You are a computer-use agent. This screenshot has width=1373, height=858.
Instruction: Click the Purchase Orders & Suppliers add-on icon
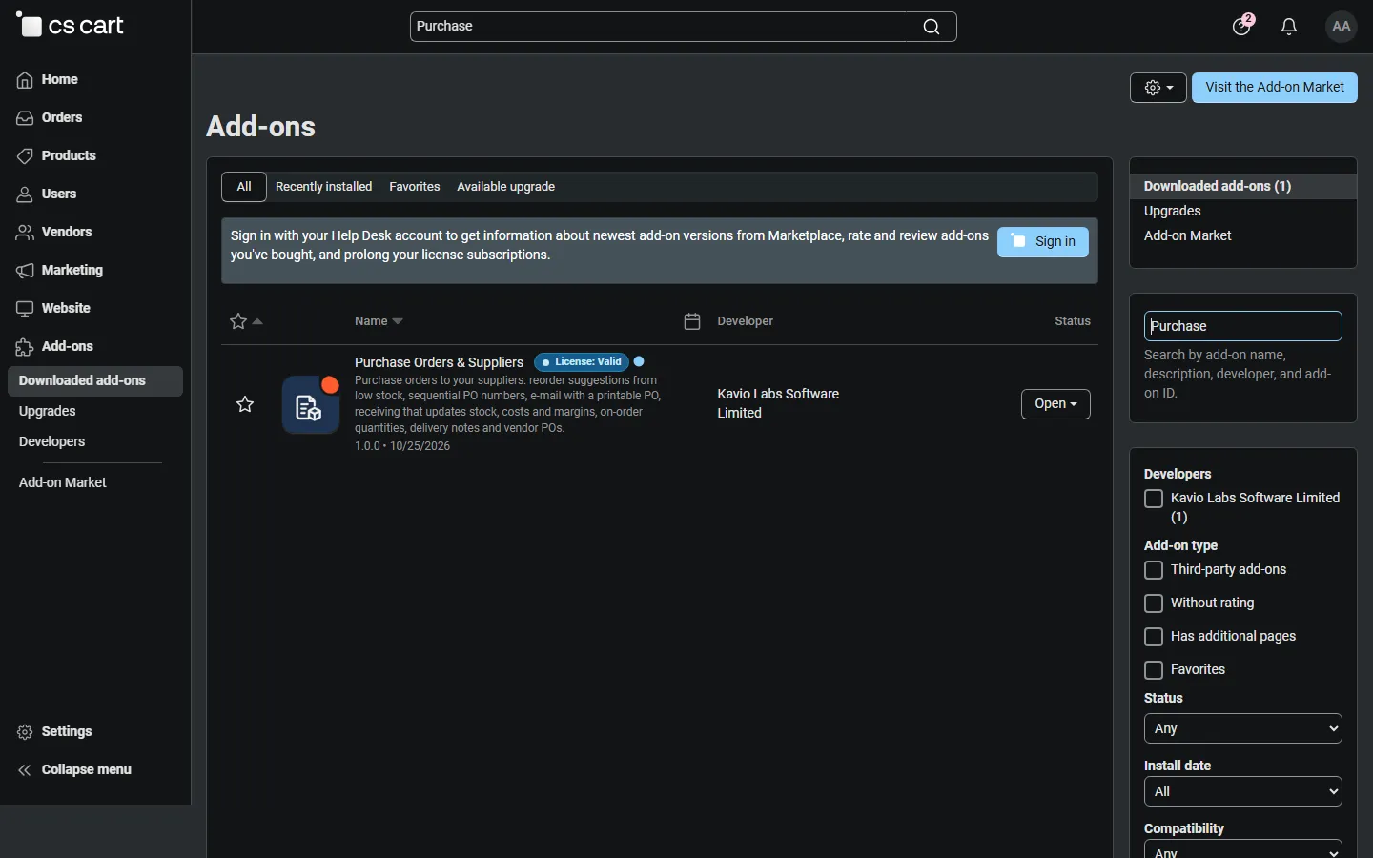tap(311, 405)
